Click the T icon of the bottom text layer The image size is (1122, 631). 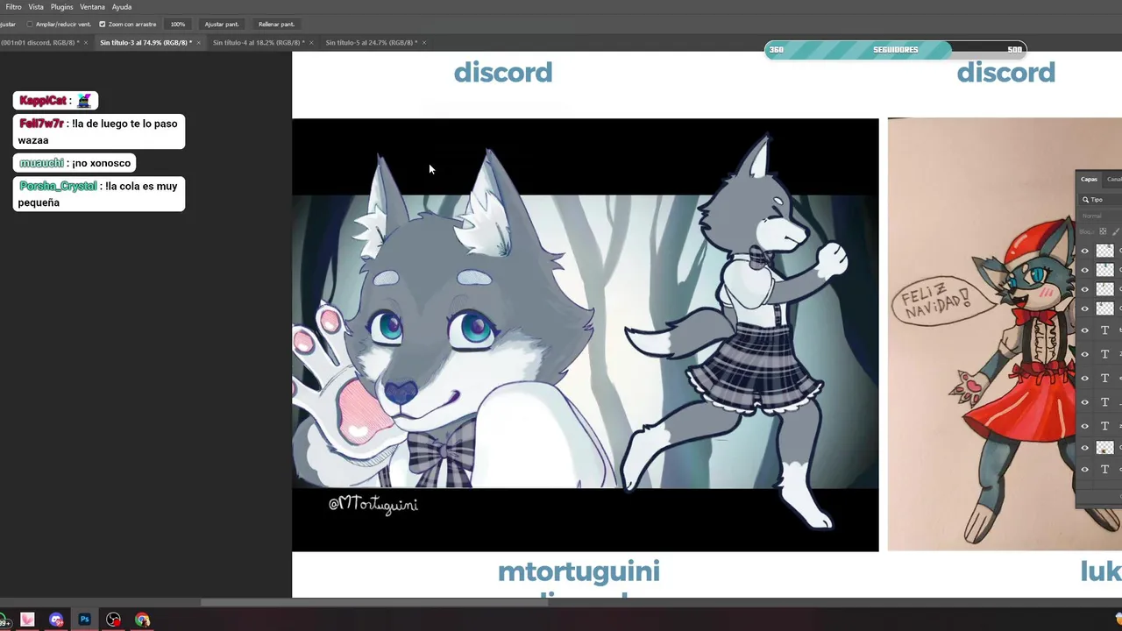(1104, 470)
